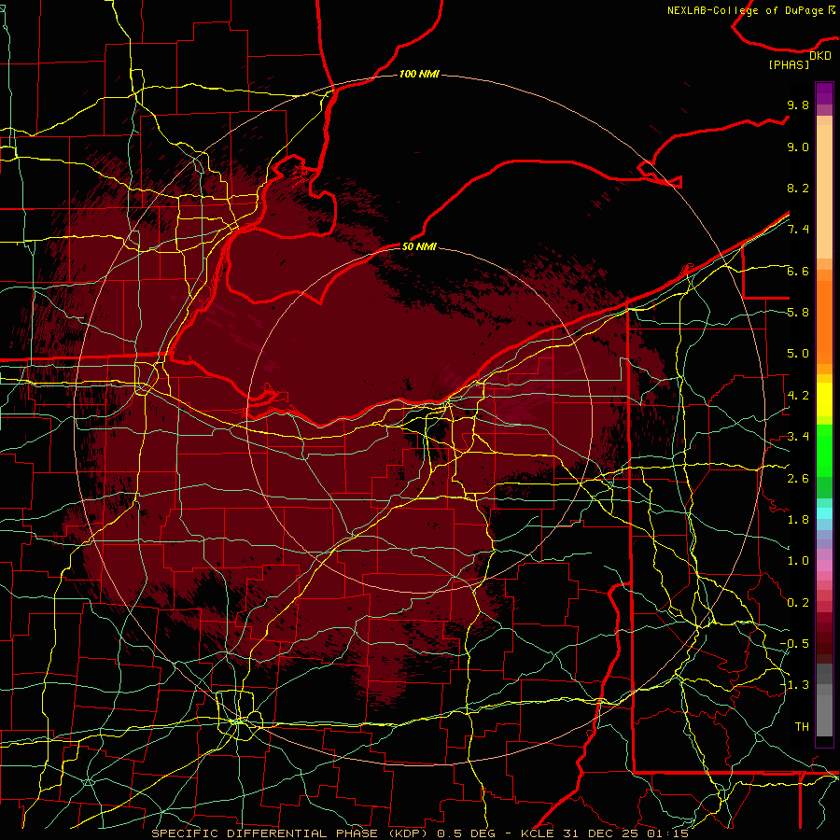Image resolution: width=840 pixels, height=840 pixels.
Task: Click the 6.6 value on the scale
Action: 798,271
